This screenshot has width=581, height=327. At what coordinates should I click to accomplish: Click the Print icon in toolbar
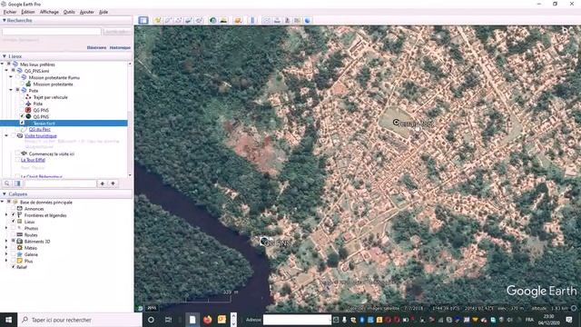(x=277, y=20)
